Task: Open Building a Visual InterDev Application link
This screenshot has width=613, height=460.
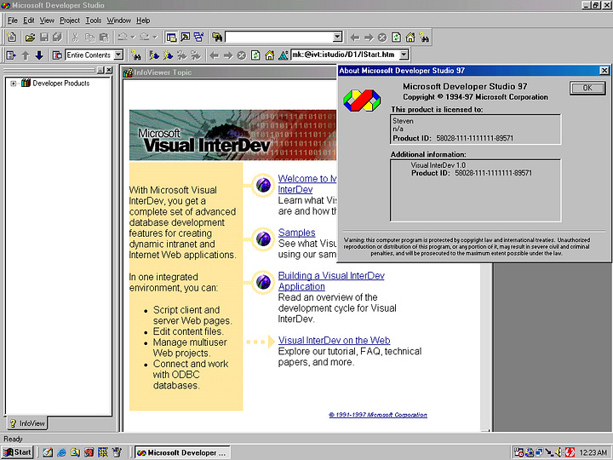Action: click(x=331, y=281)
